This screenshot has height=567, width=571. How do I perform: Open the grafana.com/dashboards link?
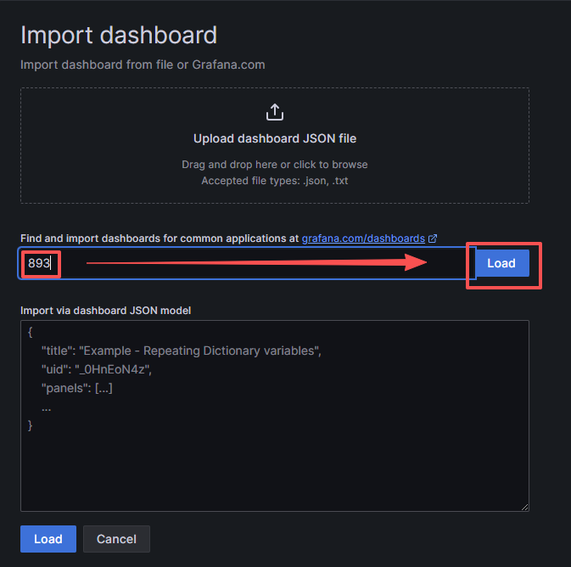pos(363,239)
